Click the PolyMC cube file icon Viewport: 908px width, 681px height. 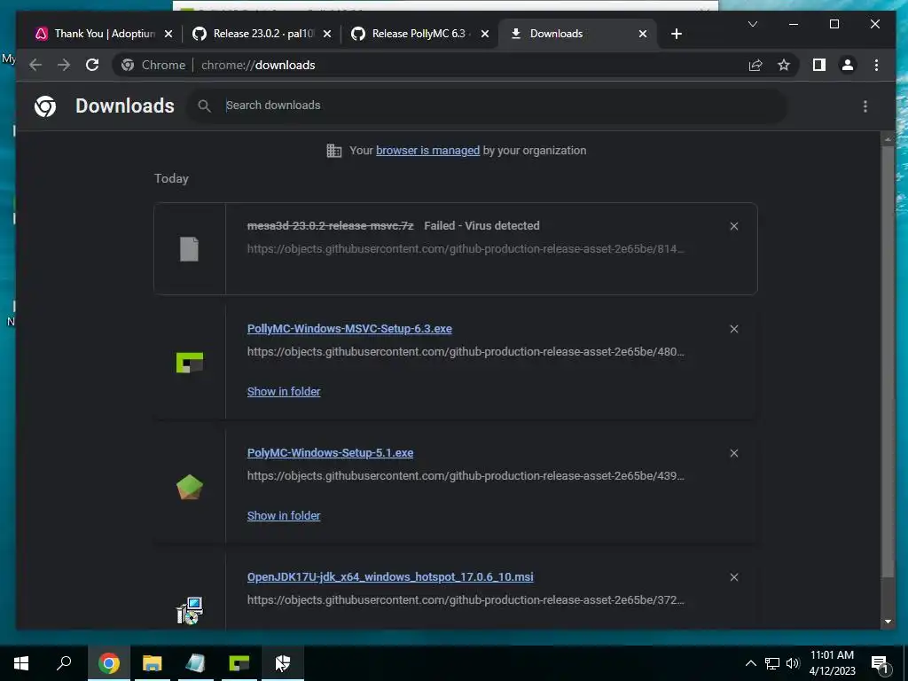tap(190, 487)
